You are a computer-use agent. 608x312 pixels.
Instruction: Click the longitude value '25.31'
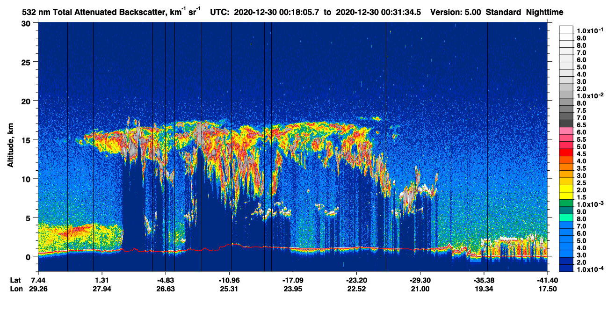[230, 289]
